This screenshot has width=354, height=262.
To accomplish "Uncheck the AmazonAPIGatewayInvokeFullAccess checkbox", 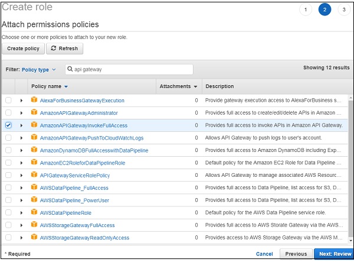I will coord(8,125).
